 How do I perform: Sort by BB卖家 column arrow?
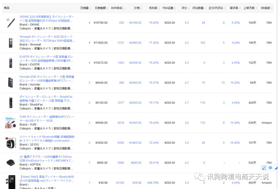tap(272, 8)
